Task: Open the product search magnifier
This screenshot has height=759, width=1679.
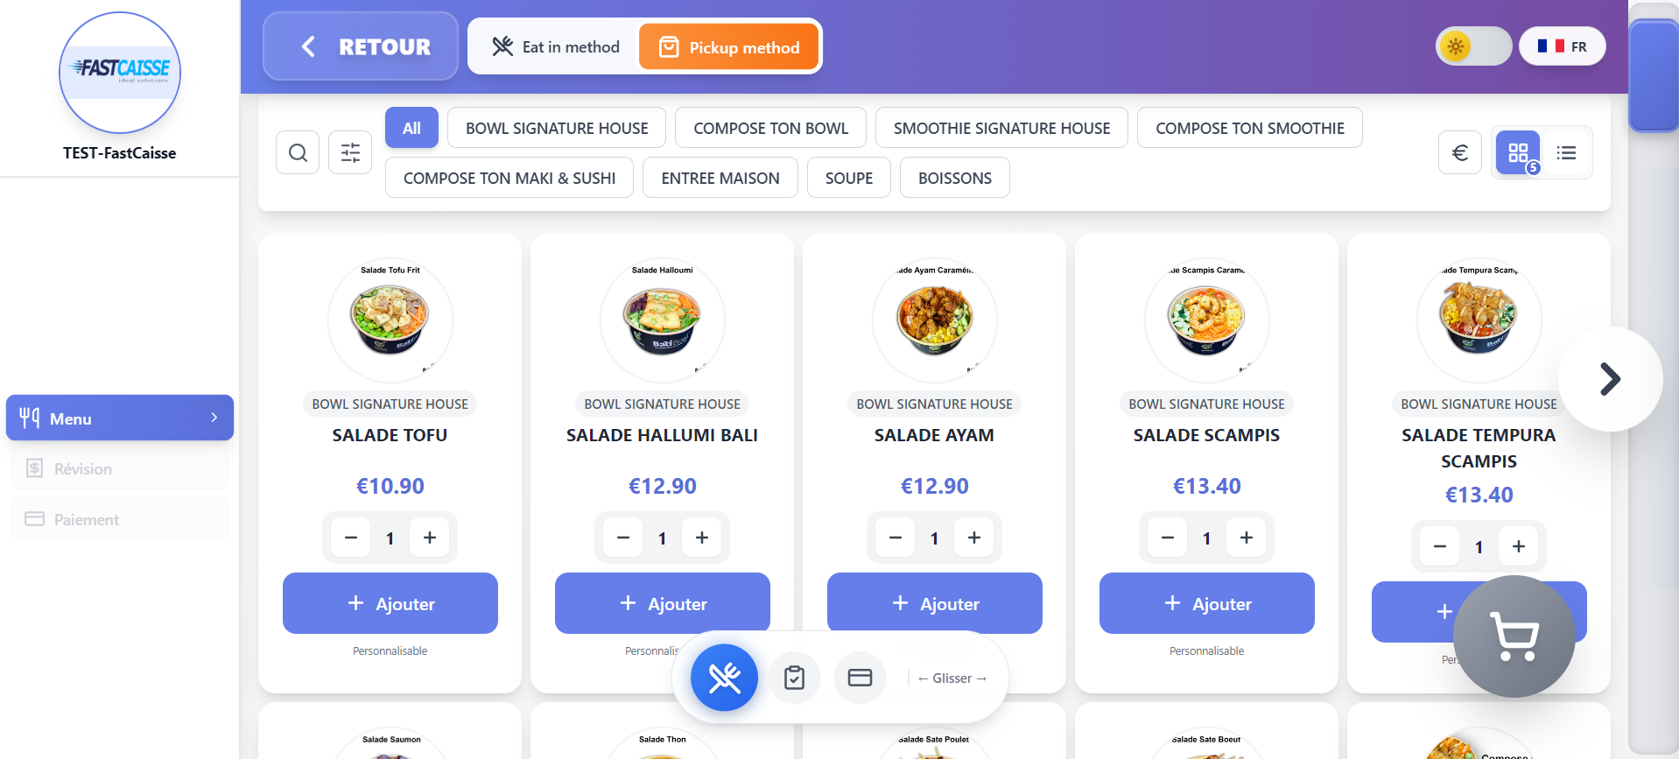Action: point(297,152)
